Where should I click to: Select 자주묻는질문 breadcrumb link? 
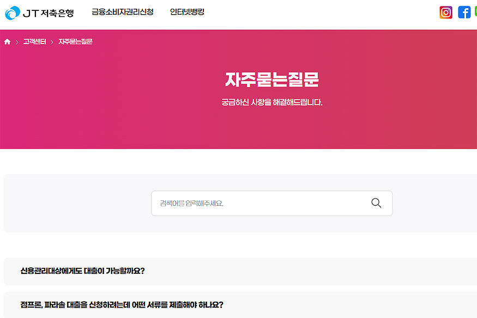tap(75, 41)
